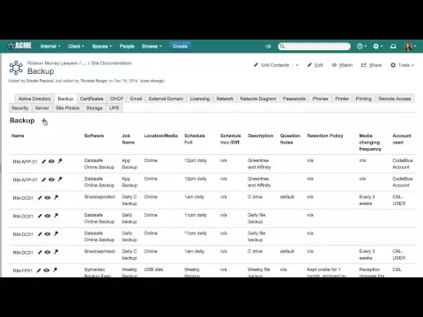Open the Licensing tab
Viewport: 423px width, 317px height.
pyautogui.click(x=200, y=99)
